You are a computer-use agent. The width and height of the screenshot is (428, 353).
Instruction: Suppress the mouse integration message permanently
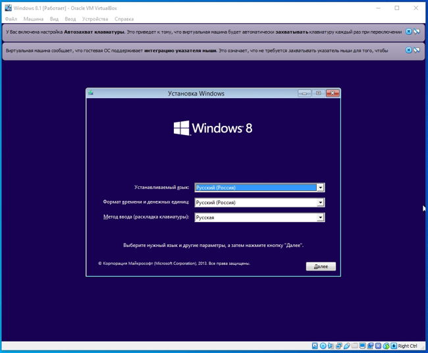[417, 50]
